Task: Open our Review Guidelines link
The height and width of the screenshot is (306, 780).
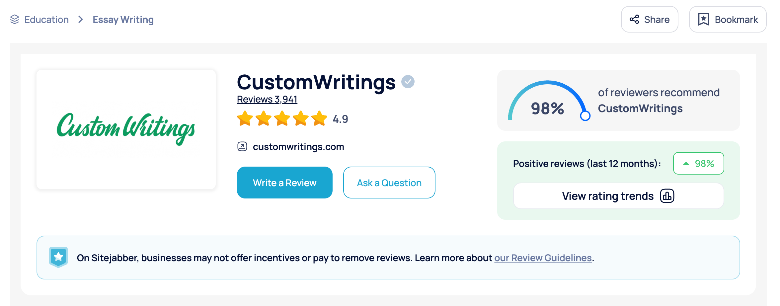Action: click(x=543, y=258)
